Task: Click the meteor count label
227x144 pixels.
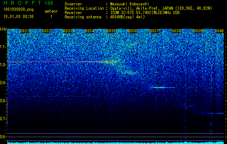Action: pyautogui.click(x=51, y=11)
